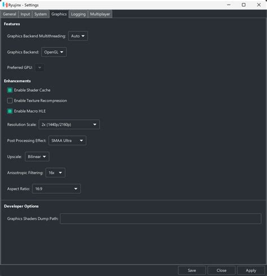Expand the Upscale Bilinear dropdown
Image resolution: width=267 pixels, height=276 pixels.
tap(37, 157)
